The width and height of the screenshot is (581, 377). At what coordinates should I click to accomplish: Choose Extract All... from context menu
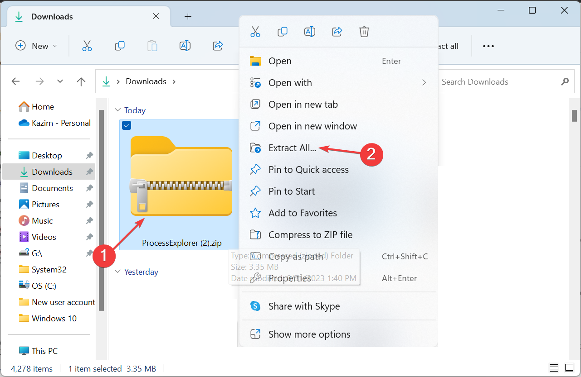[338, 148]
